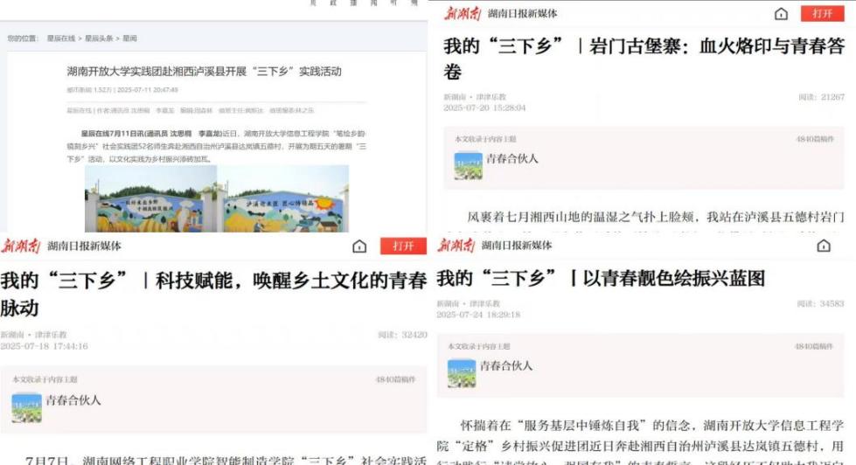Click home icon above 岩门古堡寨 article
Screen dimensions: 856x465
pos(781,13)
